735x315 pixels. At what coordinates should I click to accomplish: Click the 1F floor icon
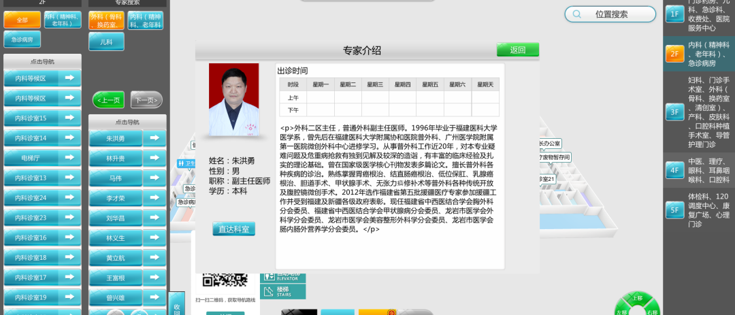[674, 14]
